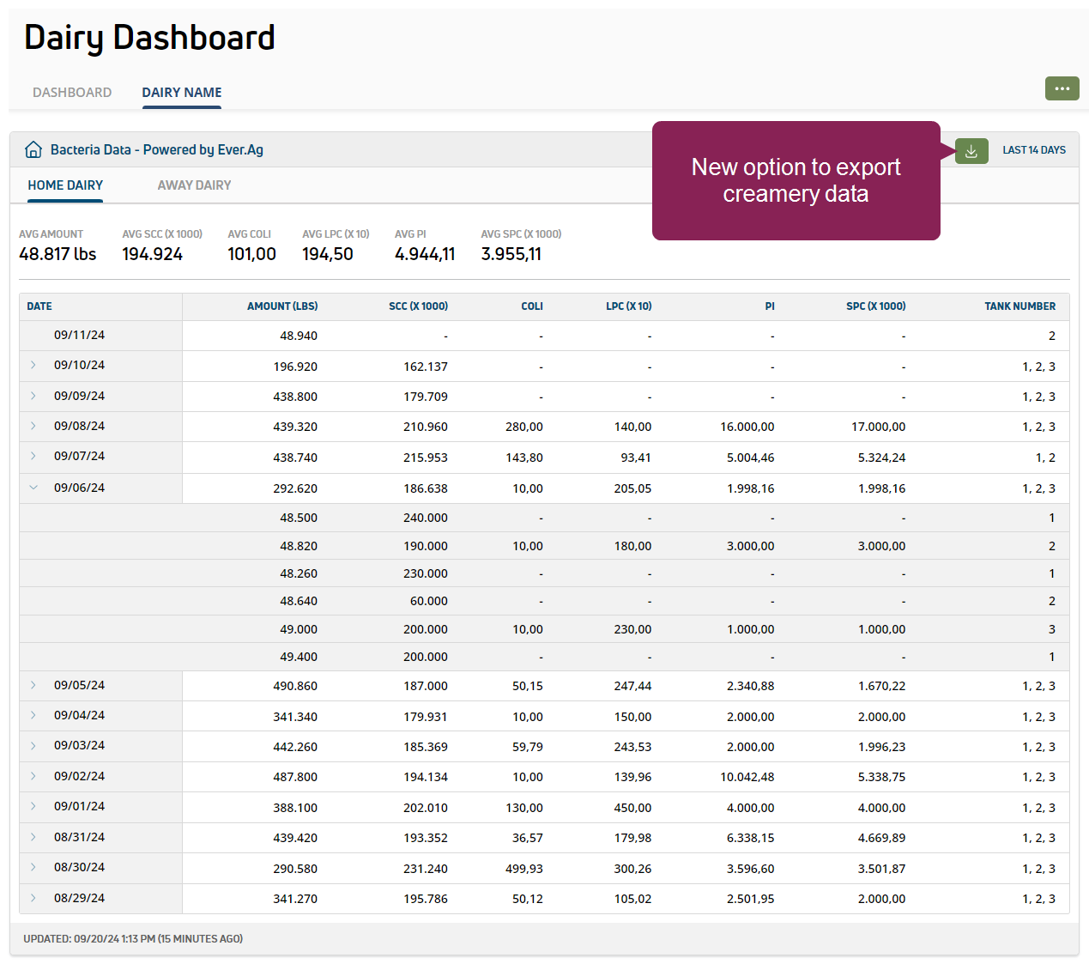Switch to the AWAY DAIRY tab
The height and width of the screenshot is (964, 1089).
point(194,185)
